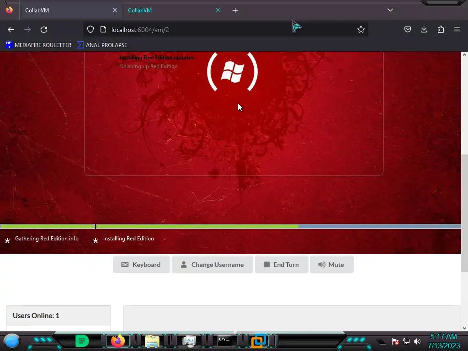
Task: Click the Windows logo in the VM screen
Action: pos(232,72)
